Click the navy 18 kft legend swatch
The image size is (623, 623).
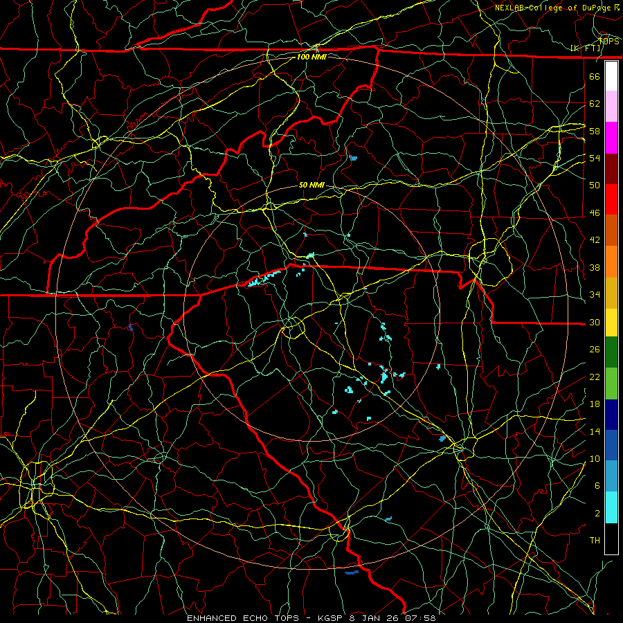(x=611, y=415)
